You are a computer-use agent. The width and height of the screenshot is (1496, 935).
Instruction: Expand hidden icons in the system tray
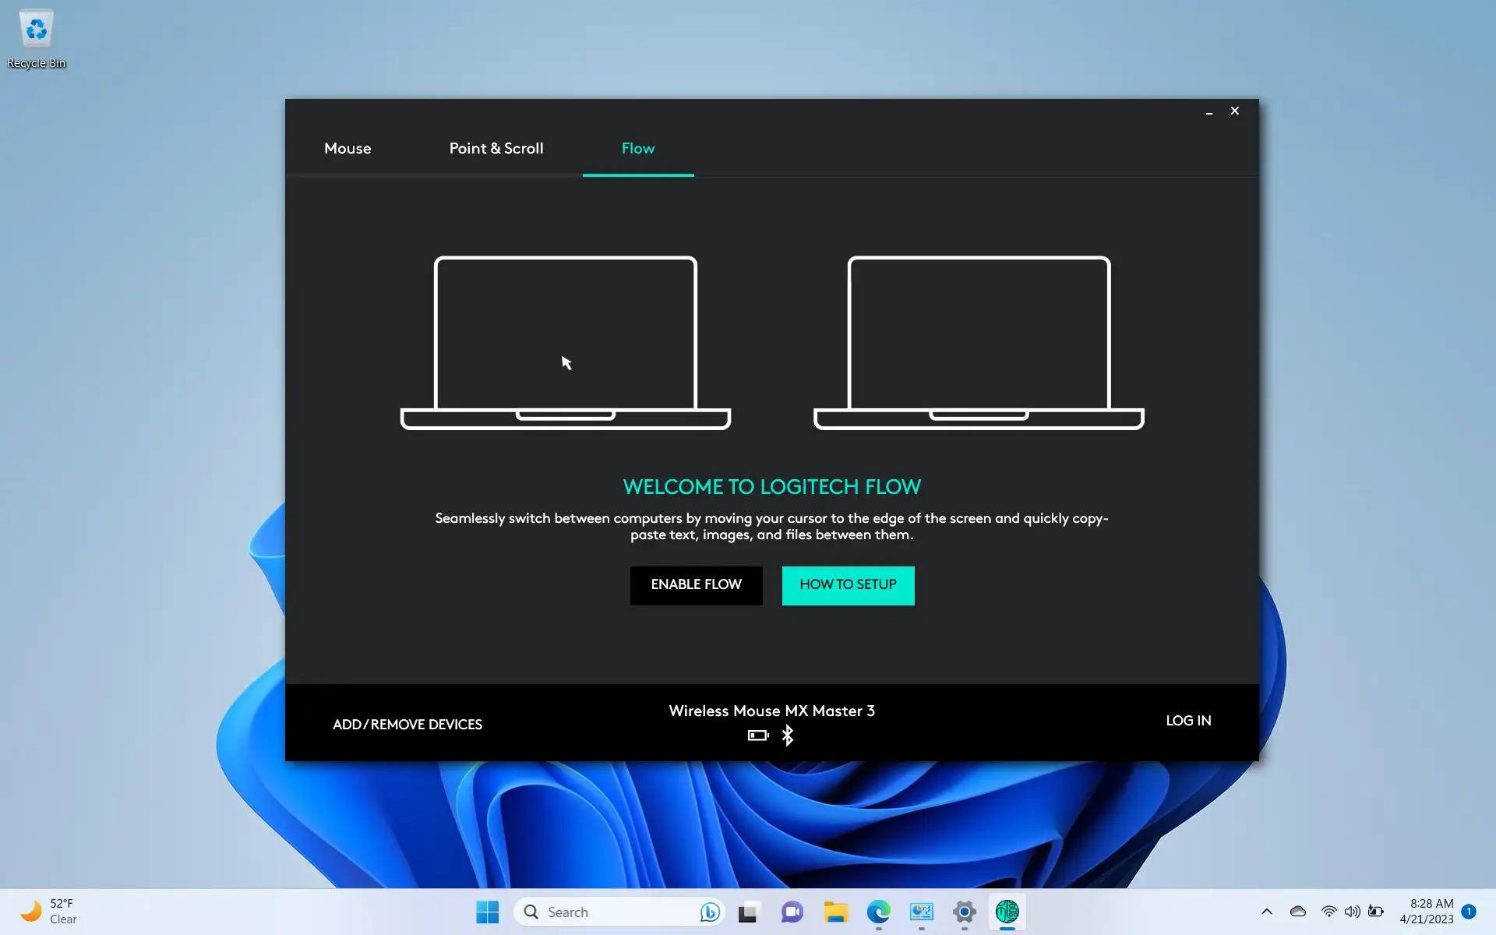point(1266,912)
